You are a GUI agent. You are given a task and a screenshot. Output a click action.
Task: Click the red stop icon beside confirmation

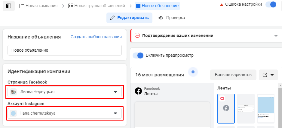(x=137, y=36)
